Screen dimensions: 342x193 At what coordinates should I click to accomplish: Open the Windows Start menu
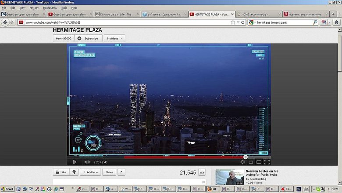pos(7,189)
